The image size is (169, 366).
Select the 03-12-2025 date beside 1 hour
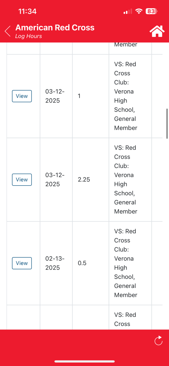tap(55, 96)
